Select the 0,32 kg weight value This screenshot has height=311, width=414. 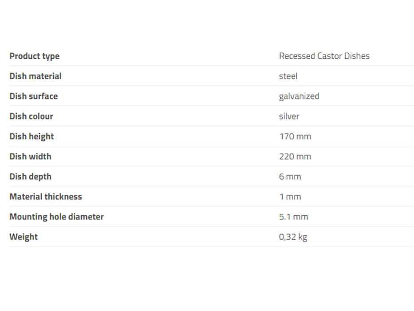pyautogui.click(x=293, y=237)
